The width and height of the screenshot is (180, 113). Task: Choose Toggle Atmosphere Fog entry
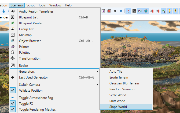coord(54,98)
